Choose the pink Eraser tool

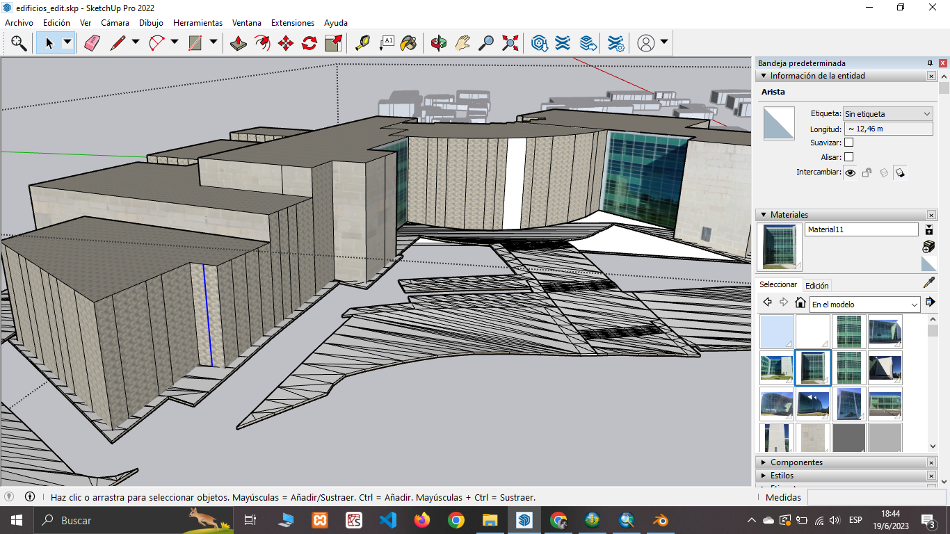pyautogui.click(x=92, y=43)
